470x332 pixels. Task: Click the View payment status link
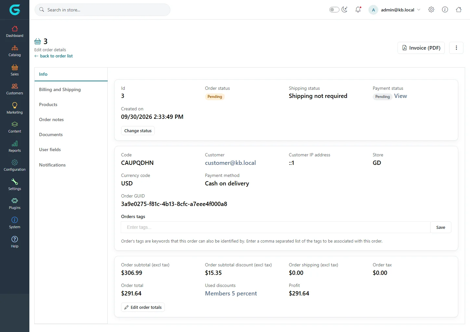400,96
